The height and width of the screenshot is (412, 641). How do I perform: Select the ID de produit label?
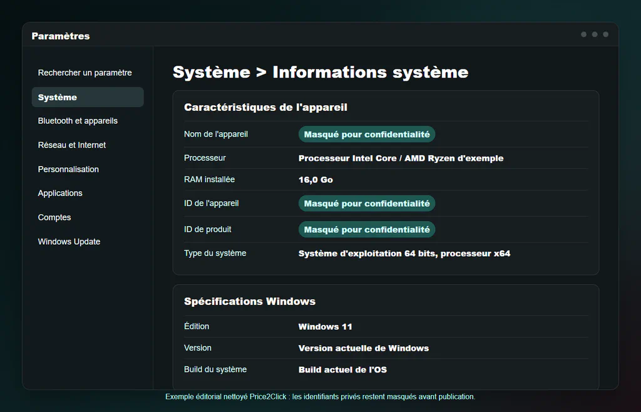[208, 229]
